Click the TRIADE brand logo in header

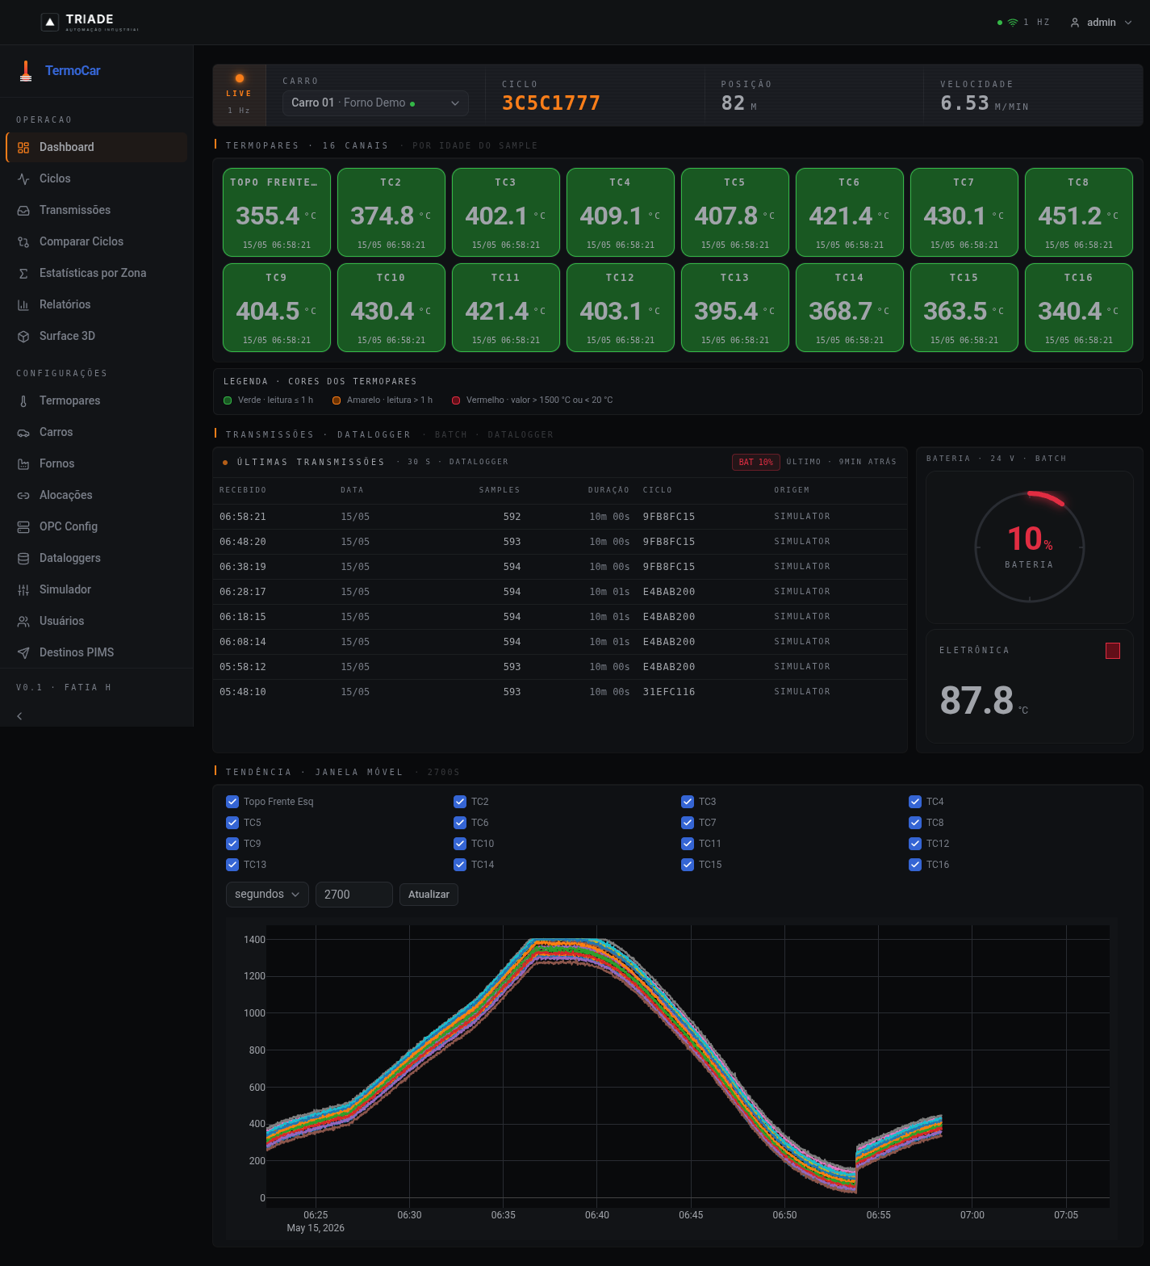click(90, 22)
